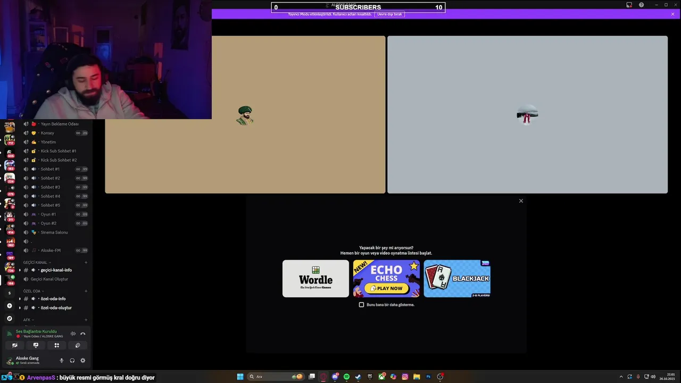Open the soundboard icon

78,345
